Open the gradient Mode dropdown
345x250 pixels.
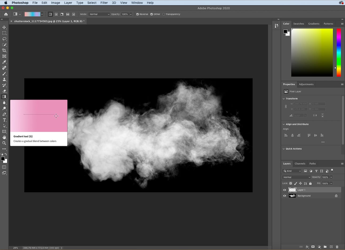[x=99, y=14]
